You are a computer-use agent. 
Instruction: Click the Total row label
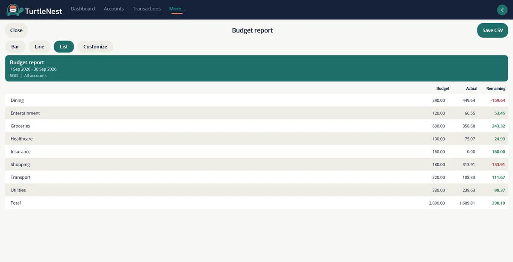click(x=16, y=203)
